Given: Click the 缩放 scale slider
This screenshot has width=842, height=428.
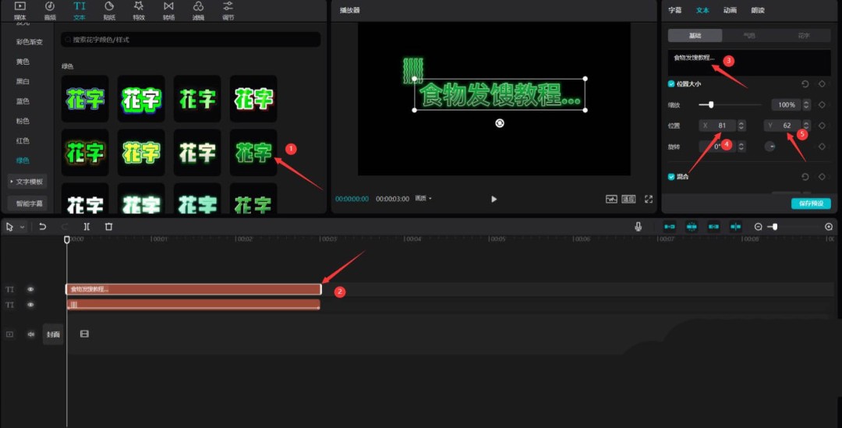Looking at the screenshot, I should pyautogui.click(x=730, y=104).
